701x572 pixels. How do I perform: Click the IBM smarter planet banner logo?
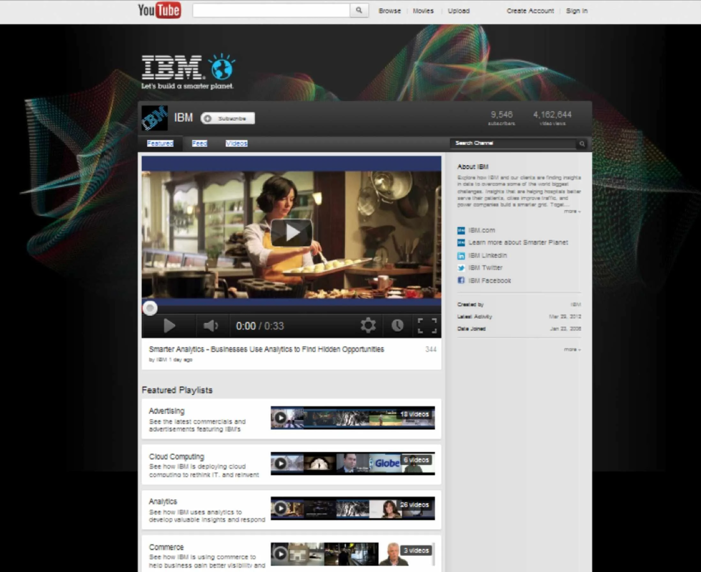tap(188, 71)
